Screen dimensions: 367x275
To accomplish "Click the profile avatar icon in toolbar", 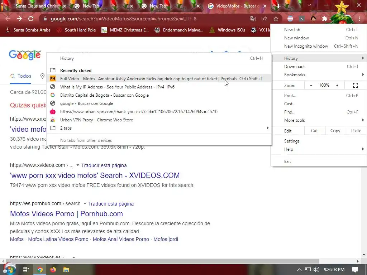I will point(313,19).
